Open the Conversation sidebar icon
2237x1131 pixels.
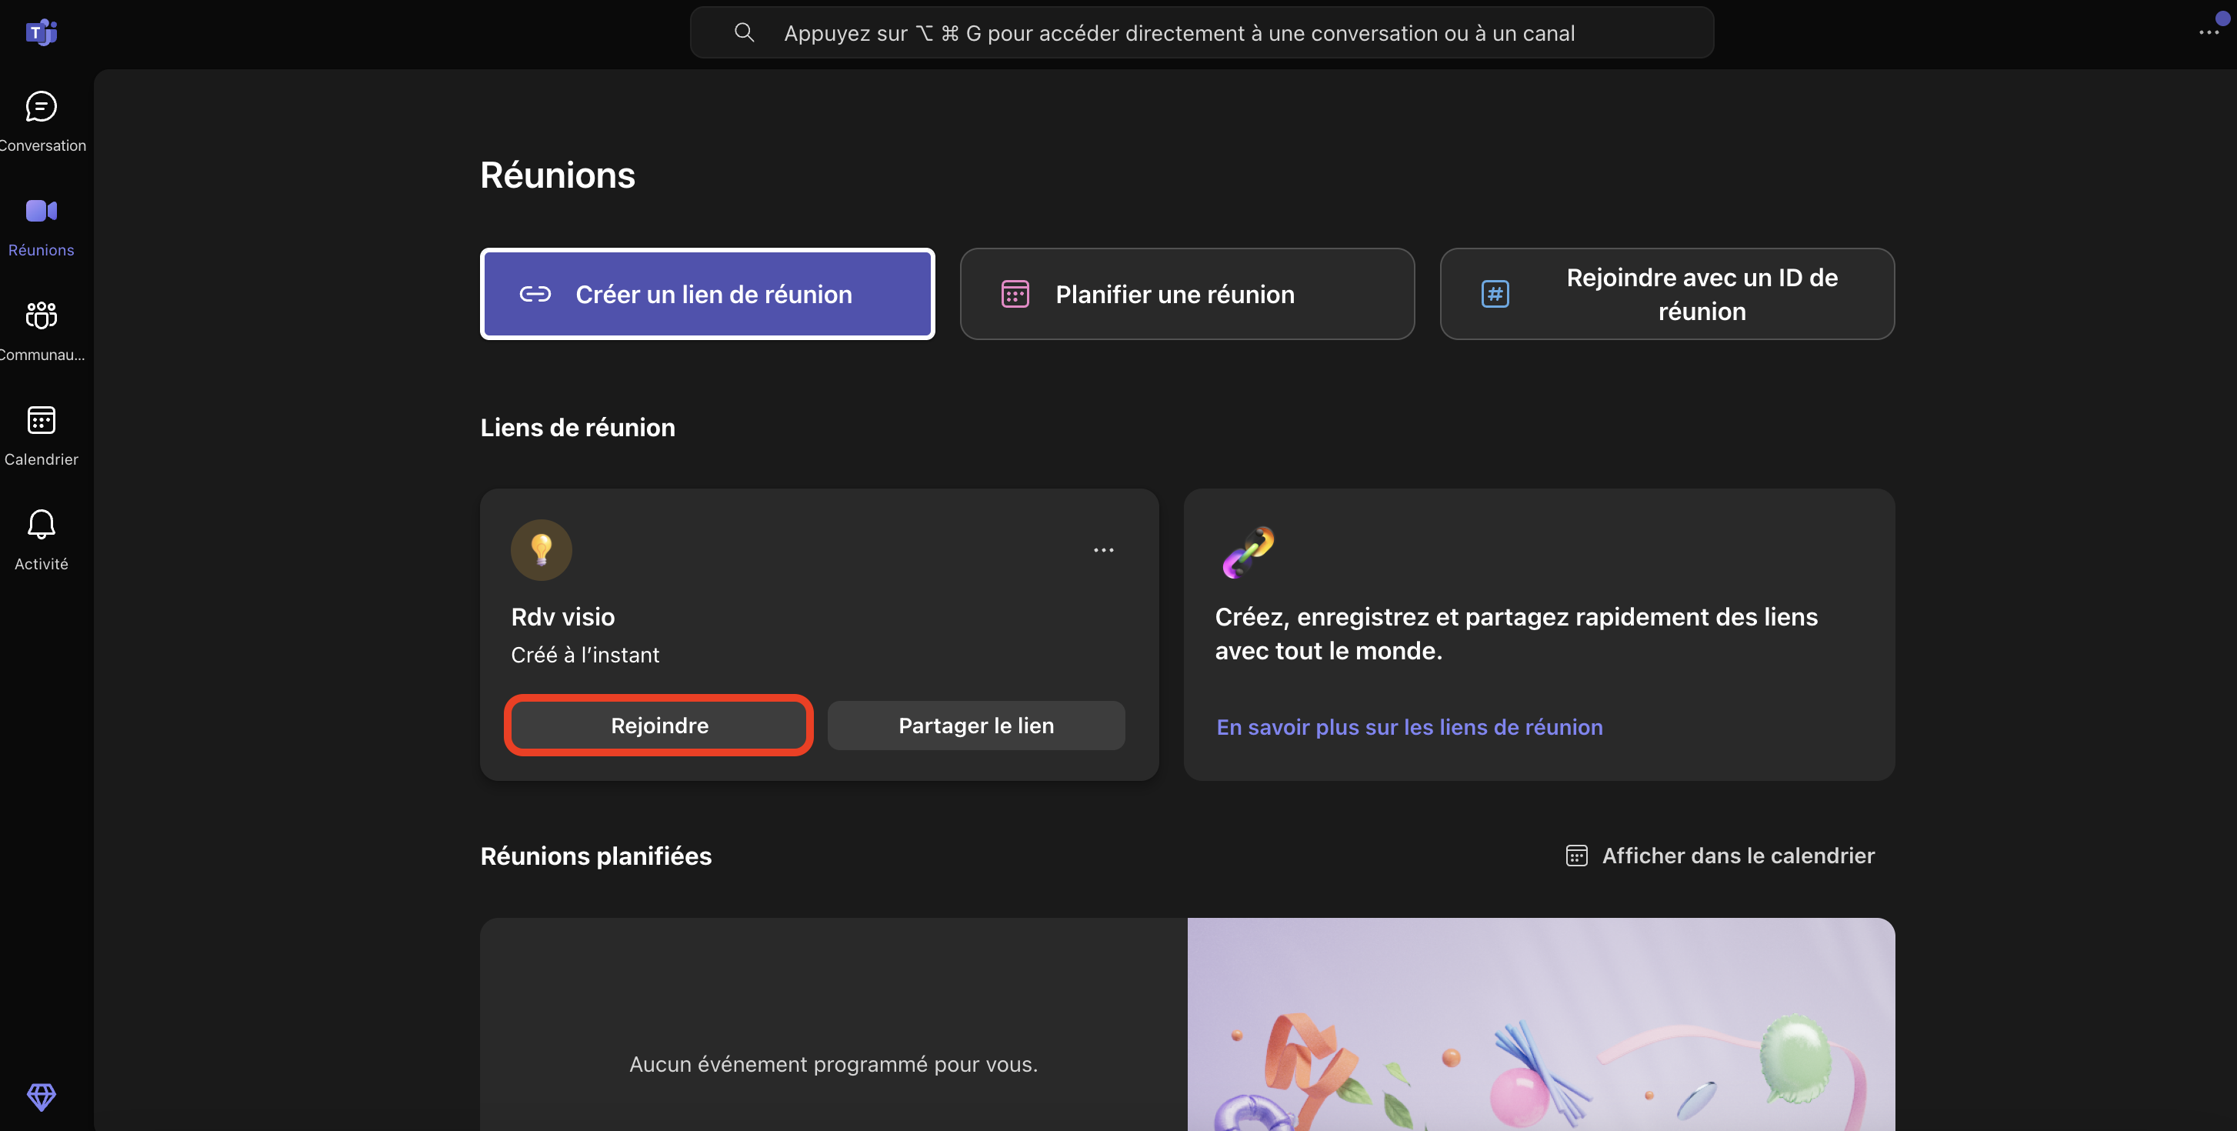pos(41,107)
